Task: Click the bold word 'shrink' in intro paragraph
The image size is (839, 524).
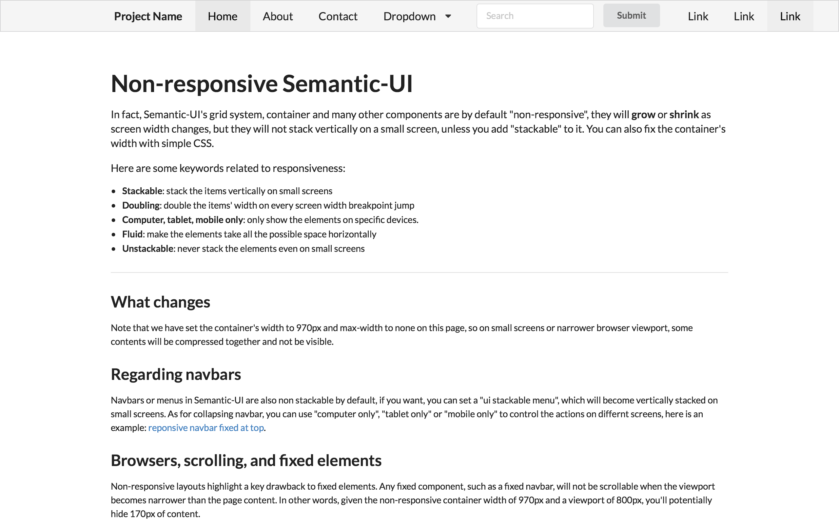Action: 684,115
